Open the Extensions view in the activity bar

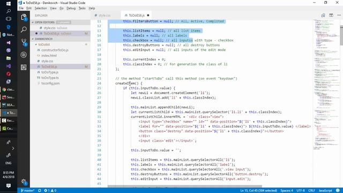pos(24,67)
